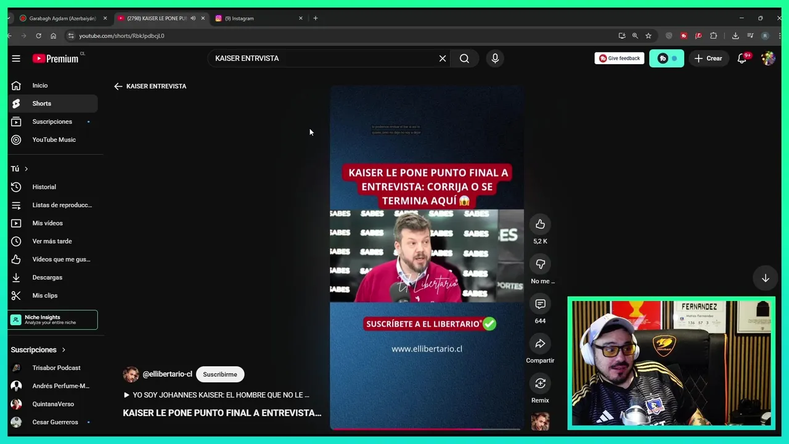Open Cesar Guerreros subscription

coord(53,422)
